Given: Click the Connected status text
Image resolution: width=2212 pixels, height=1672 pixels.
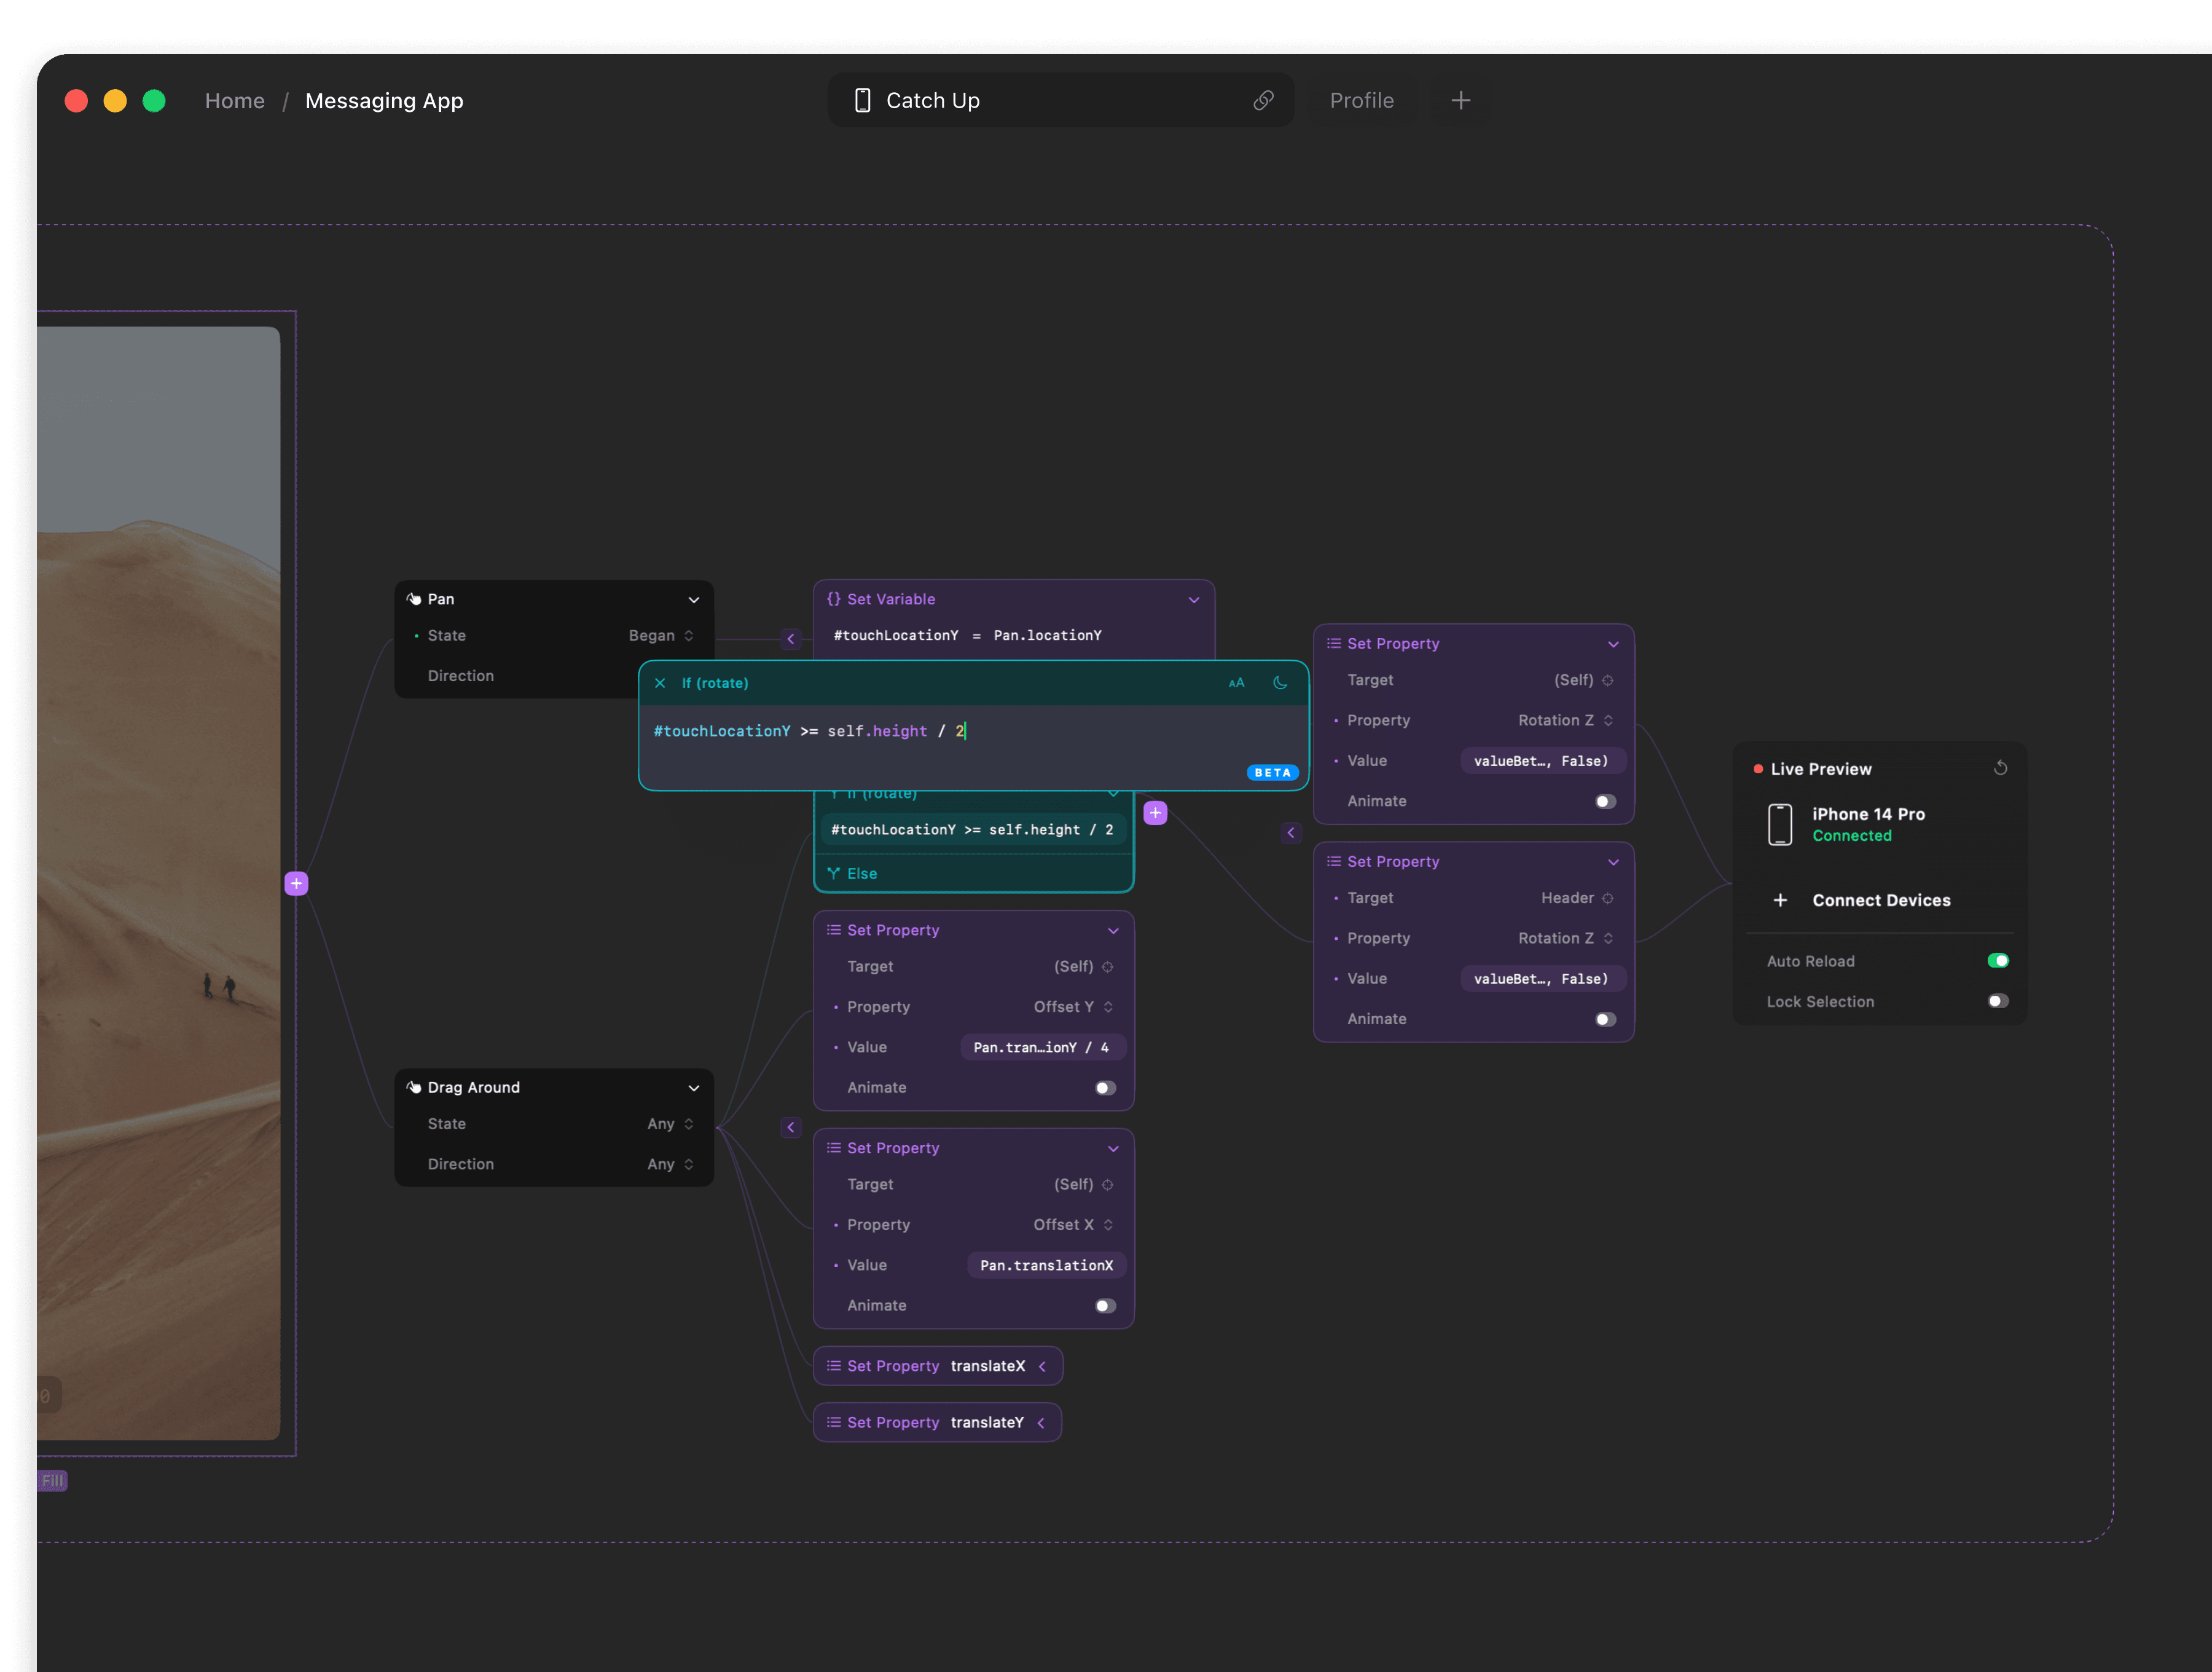Looking at the screenshot, I should (x=1851, y=835).
